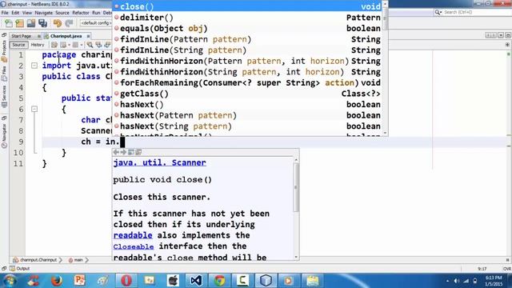Click the completion list scrollbar

386,18
